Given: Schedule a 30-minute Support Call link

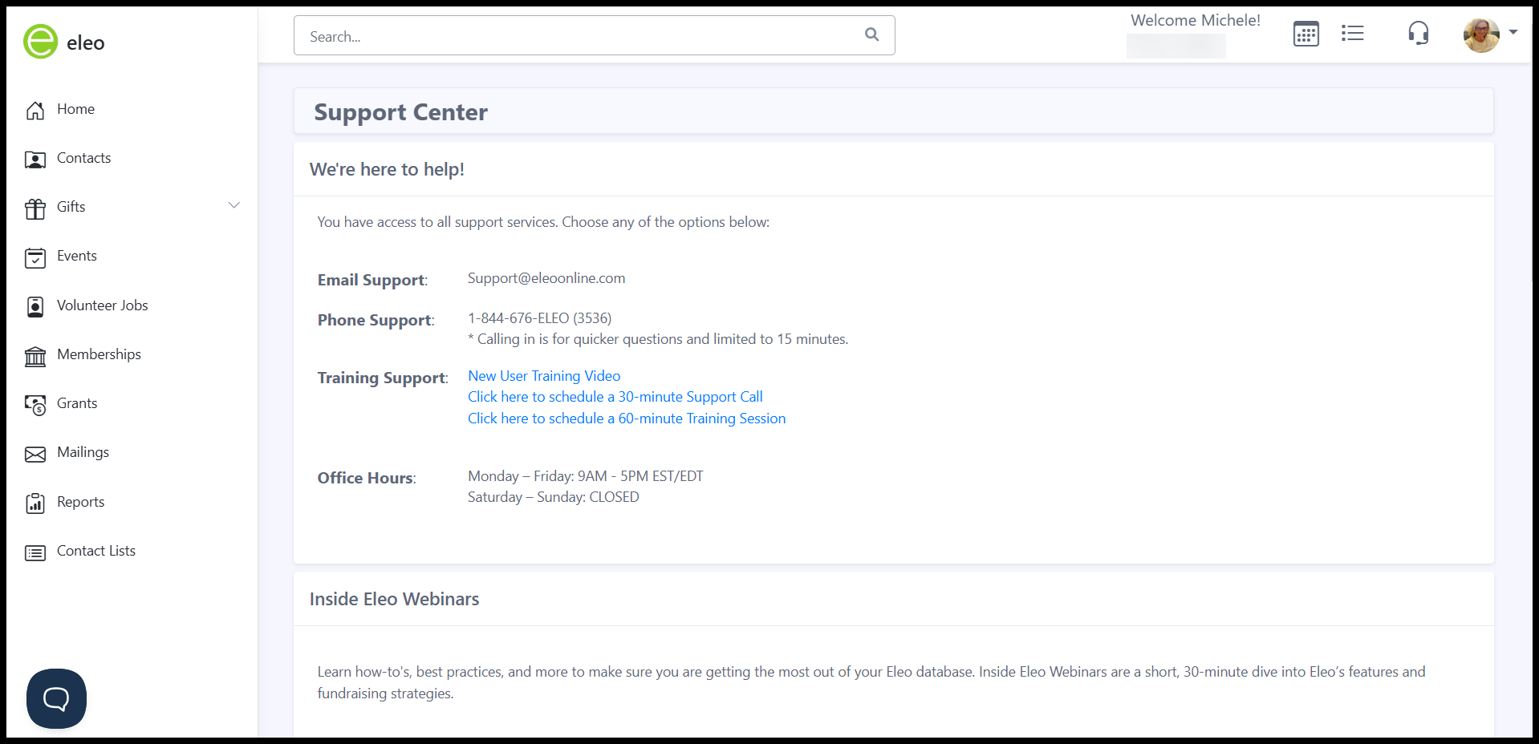Looking at the screenshot, I should [615, 397].
